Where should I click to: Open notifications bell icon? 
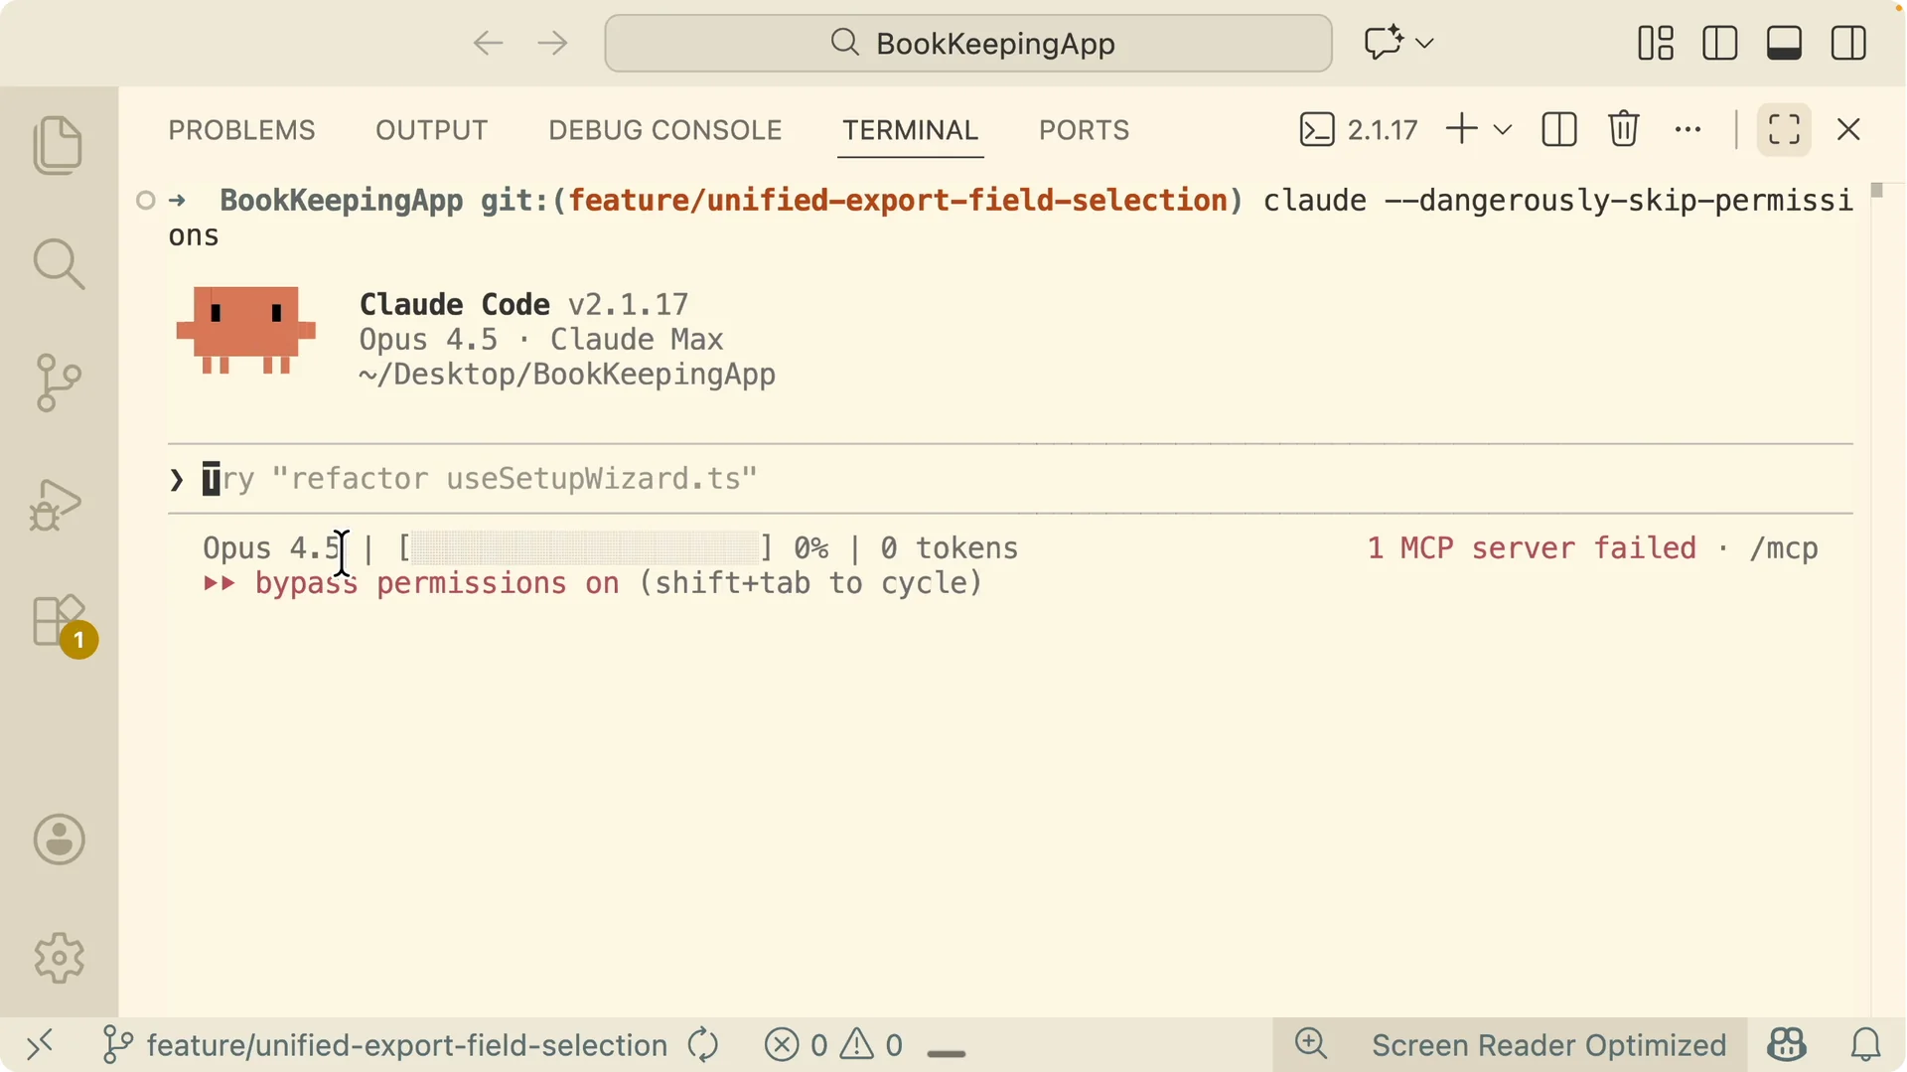point(1865,1044)
